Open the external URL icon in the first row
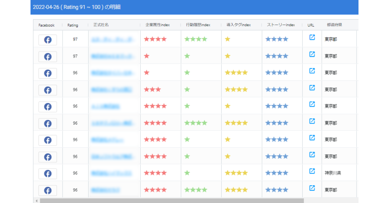The width and height of the screenshot is (389, 203). [x=312, y=37]
